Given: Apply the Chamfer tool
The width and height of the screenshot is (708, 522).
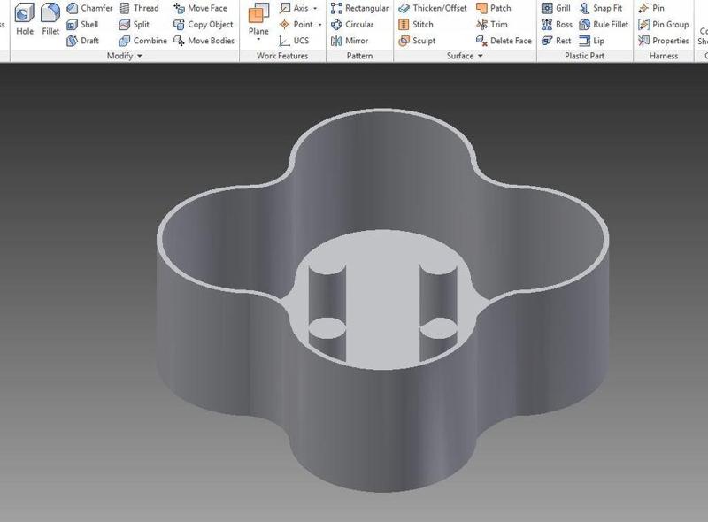Looking at the screenshot, I should pos(89,8).
